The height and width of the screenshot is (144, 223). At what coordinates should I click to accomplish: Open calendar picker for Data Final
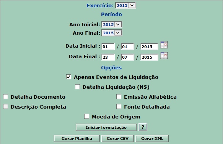pyautogui.click(x=164, y=56)
